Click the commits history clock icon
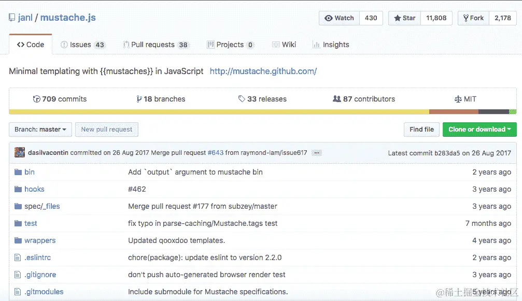Viewport: 522px width, 301px height. (37, 99)
